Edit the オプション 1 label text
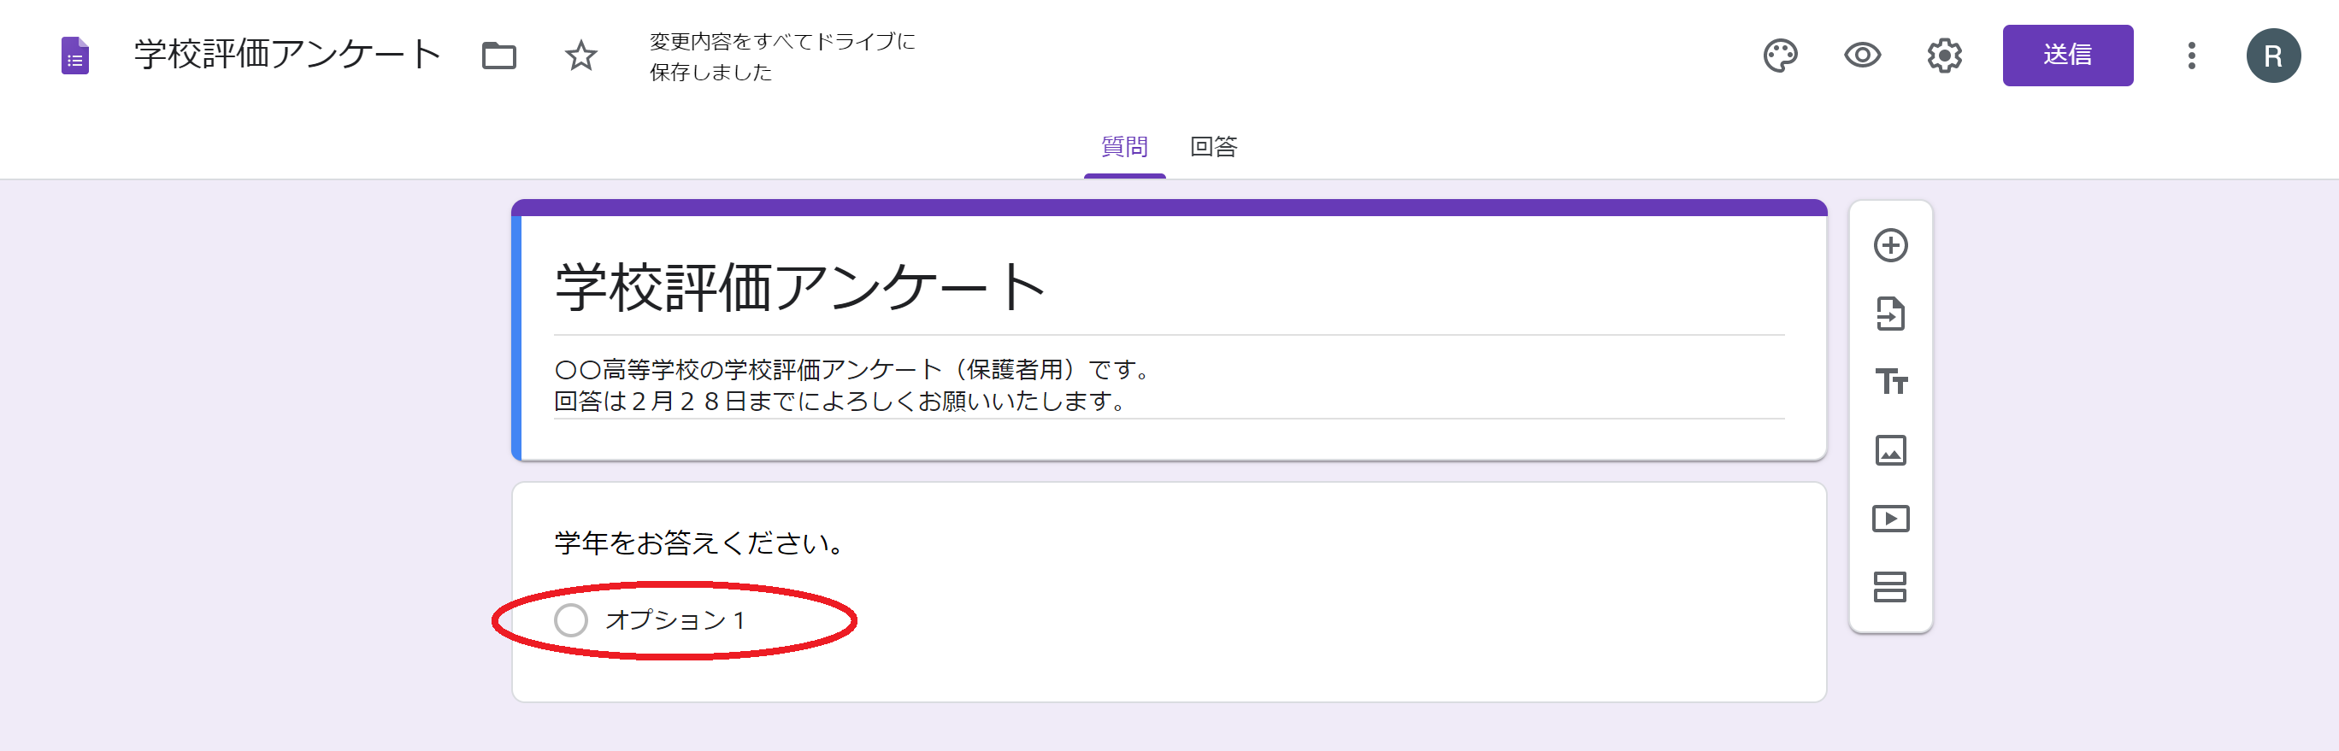 675,620
